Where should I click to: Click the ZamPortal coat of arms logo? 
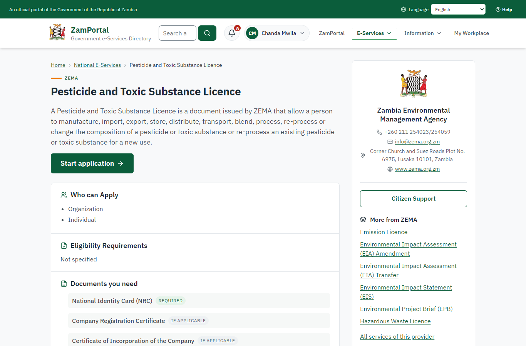point(57,33)
